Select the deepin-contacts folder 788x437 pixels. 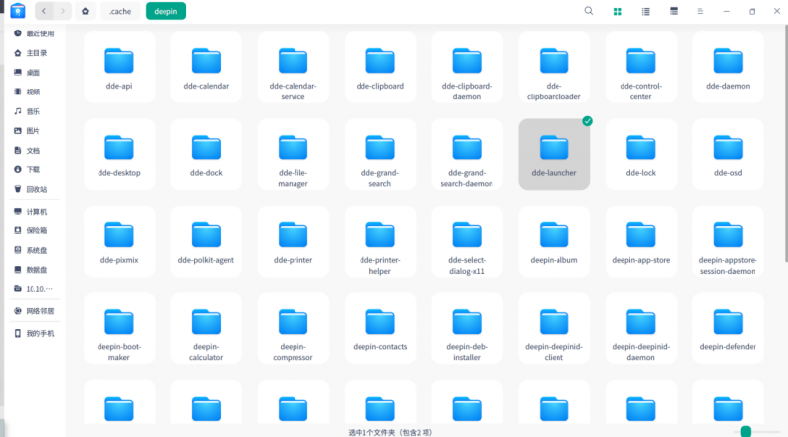380,329
